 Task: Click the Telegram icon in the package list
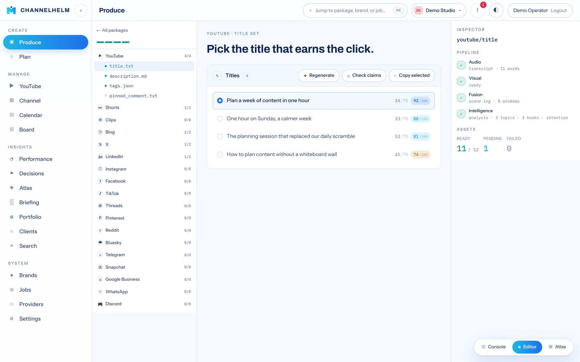click(100, 255)
